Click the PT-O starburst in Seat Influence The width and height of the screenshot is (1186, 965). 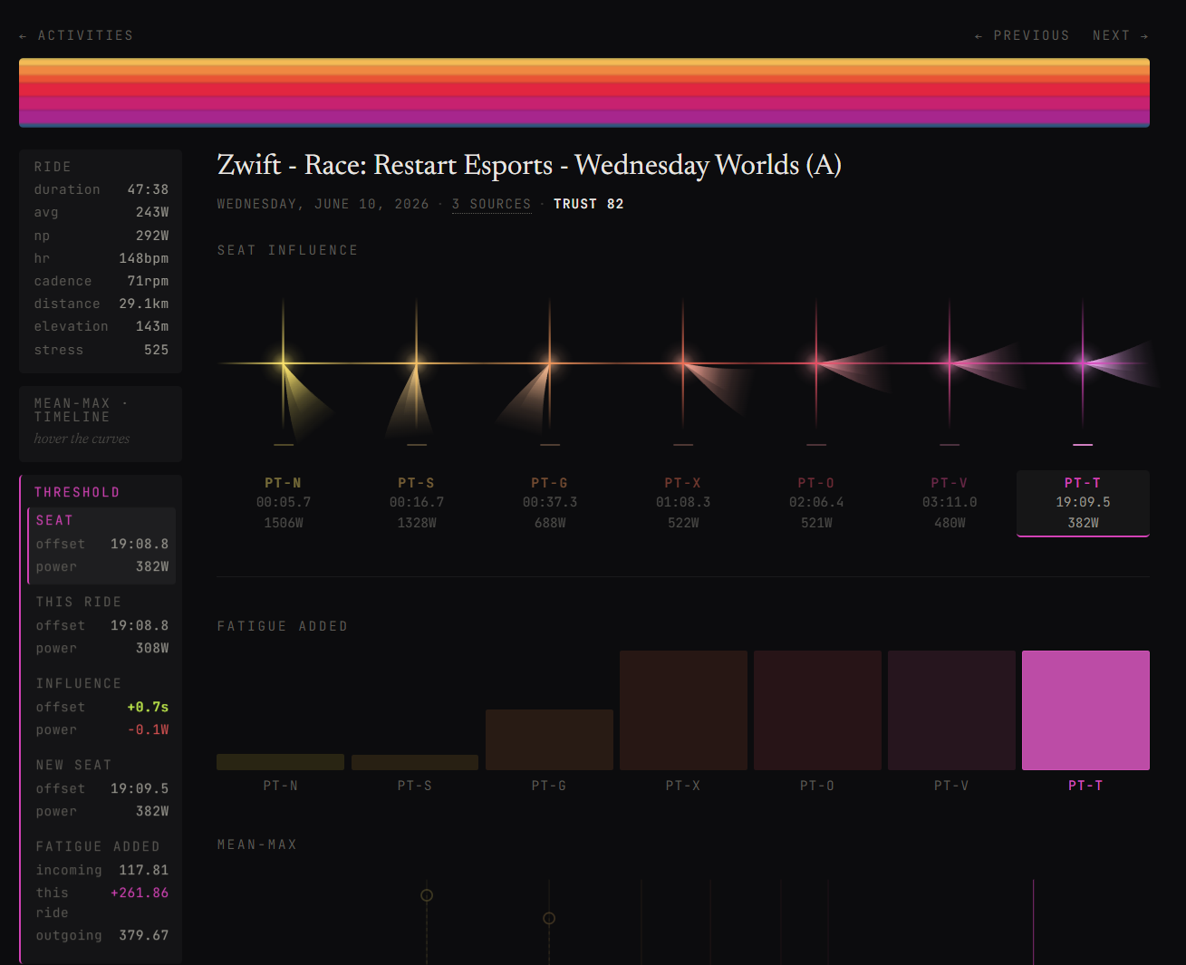[816, 363]
